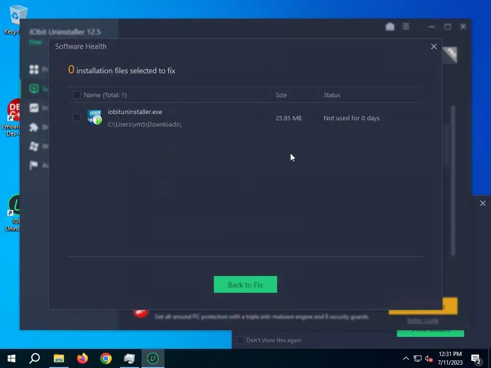Click the 25.95 MB size value
Viewport: 491px width, 368px height.
pos(288,118)
